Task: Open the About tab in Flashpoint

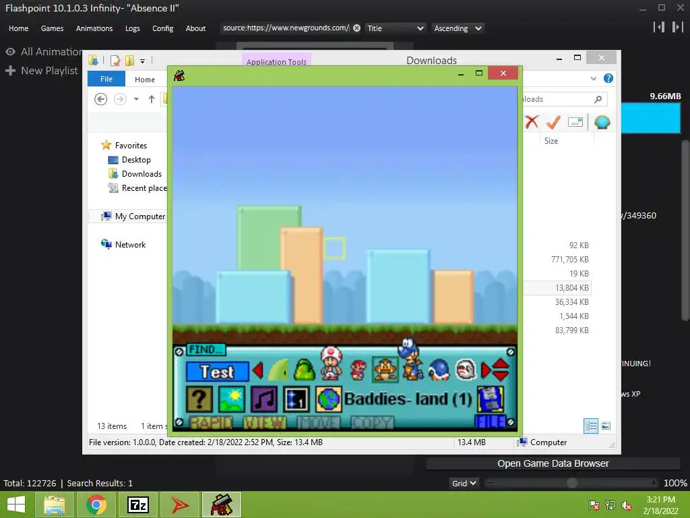Action: [x=195, y=28]
